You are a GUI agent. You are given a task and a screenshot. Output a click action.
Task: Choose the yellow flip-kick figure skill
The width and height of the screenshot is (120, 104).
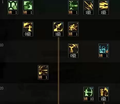[73, 49]
